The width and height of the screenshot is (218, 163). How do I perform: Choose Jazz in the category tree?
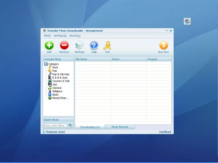pos(54,84)
